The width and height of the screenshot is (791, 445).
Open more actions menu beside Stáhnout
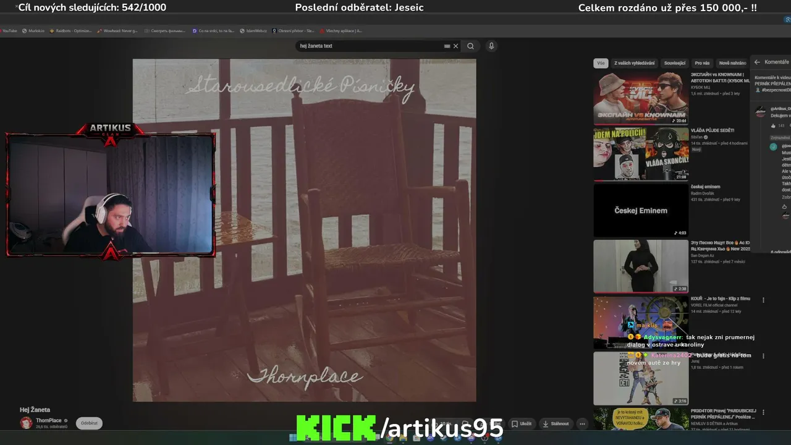pyautogui.click(x=582, y=424)
